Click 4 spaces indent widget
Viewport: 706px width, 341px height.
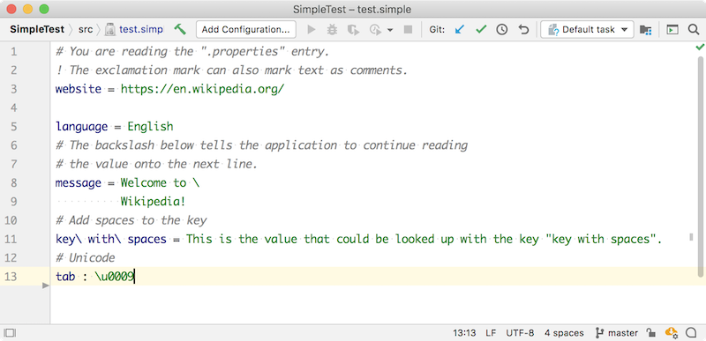(x=564, y=333)
